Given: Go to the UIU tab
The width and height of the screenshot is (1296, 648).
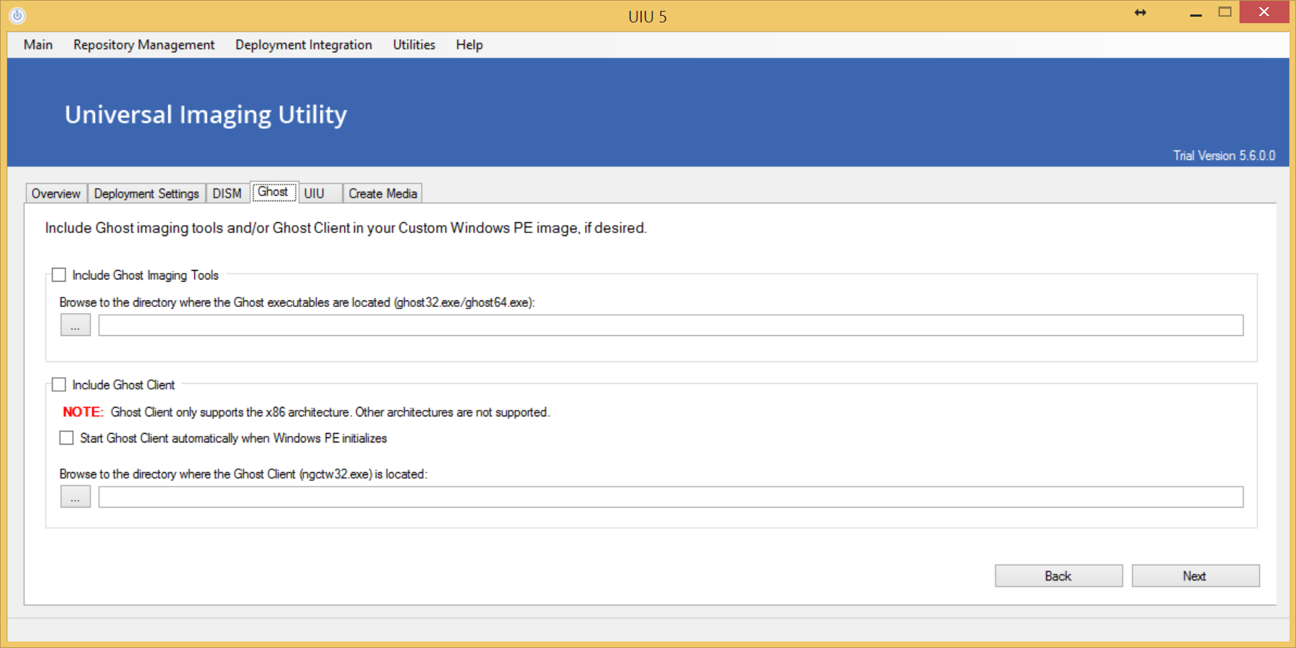Looking at the screenshot, I should point(314,194).
